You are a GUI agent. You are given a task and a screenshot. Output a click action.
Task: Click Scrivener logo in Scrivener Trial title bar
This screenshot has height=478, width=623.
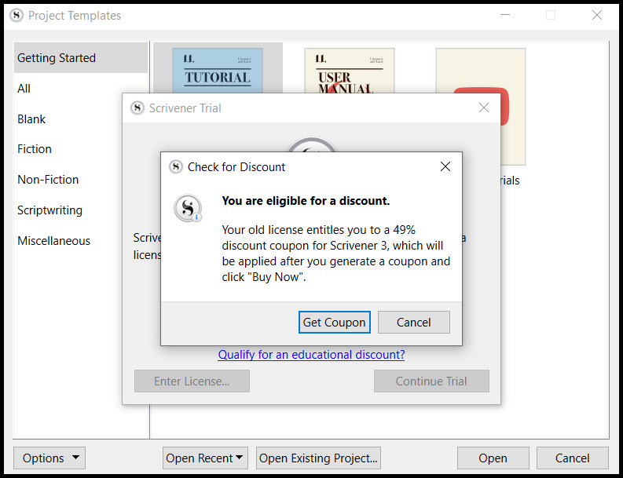point(137,108)
